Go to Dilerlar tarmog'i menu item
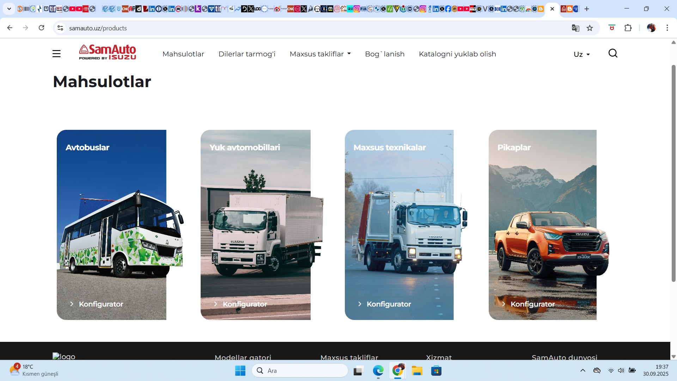677x381 pixels. tap(247, 54)
